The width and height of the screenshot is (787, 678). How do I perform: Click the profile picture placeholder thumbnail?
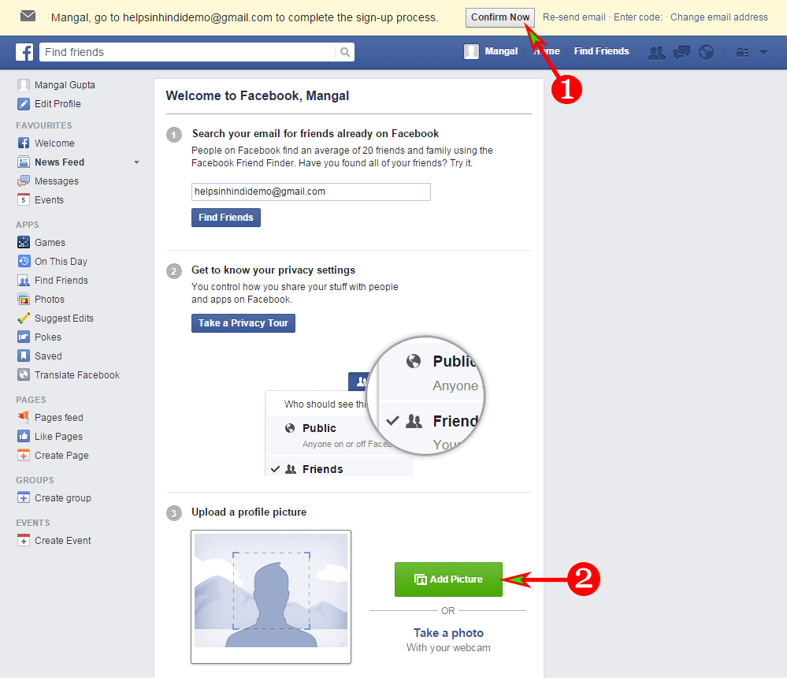coord(270,597)
